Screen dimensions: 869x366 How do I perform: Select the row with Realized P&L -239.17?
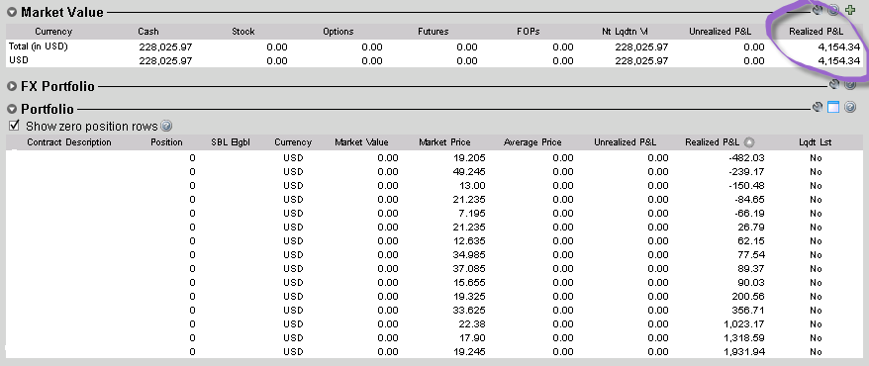(x=434, y=172)
